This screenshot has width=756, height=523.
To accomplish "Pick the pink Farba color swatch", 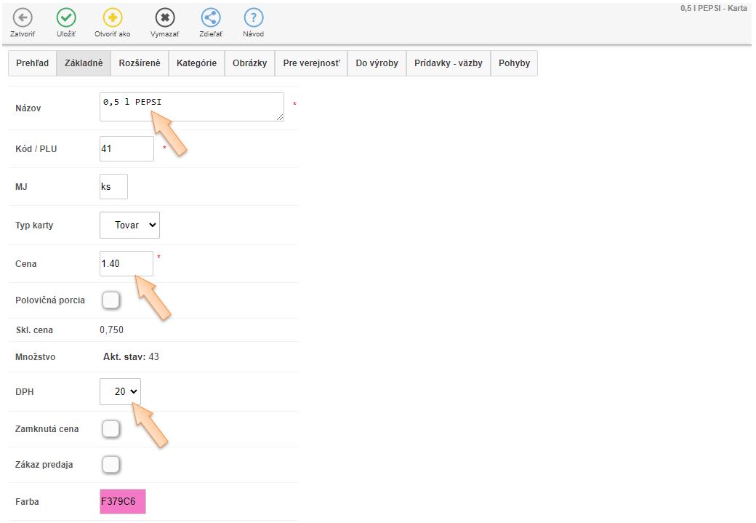I will click(x=123, y=501).
